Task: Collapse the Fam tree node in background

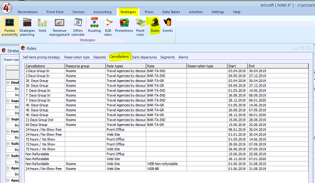Action: pos(8,131)
